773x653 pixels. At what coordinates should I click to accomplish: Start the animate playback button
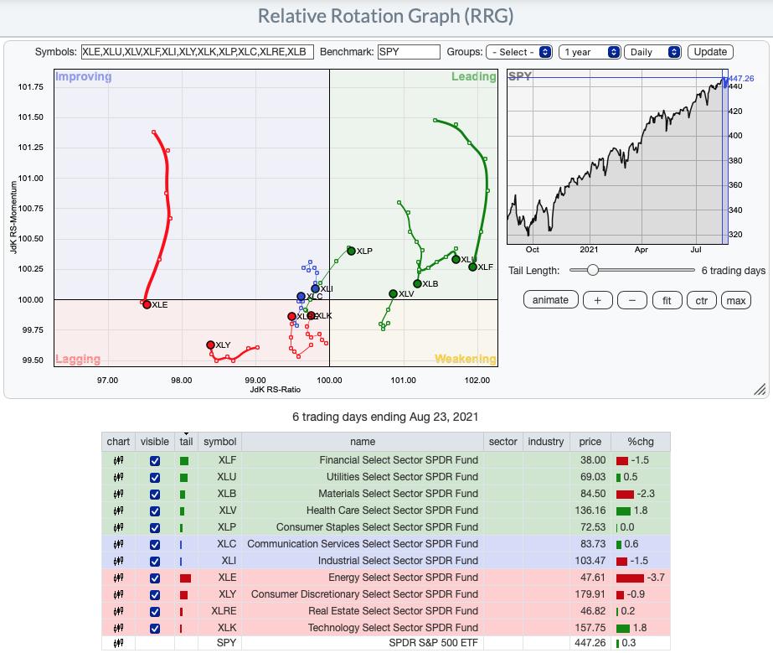click(551, 300)
